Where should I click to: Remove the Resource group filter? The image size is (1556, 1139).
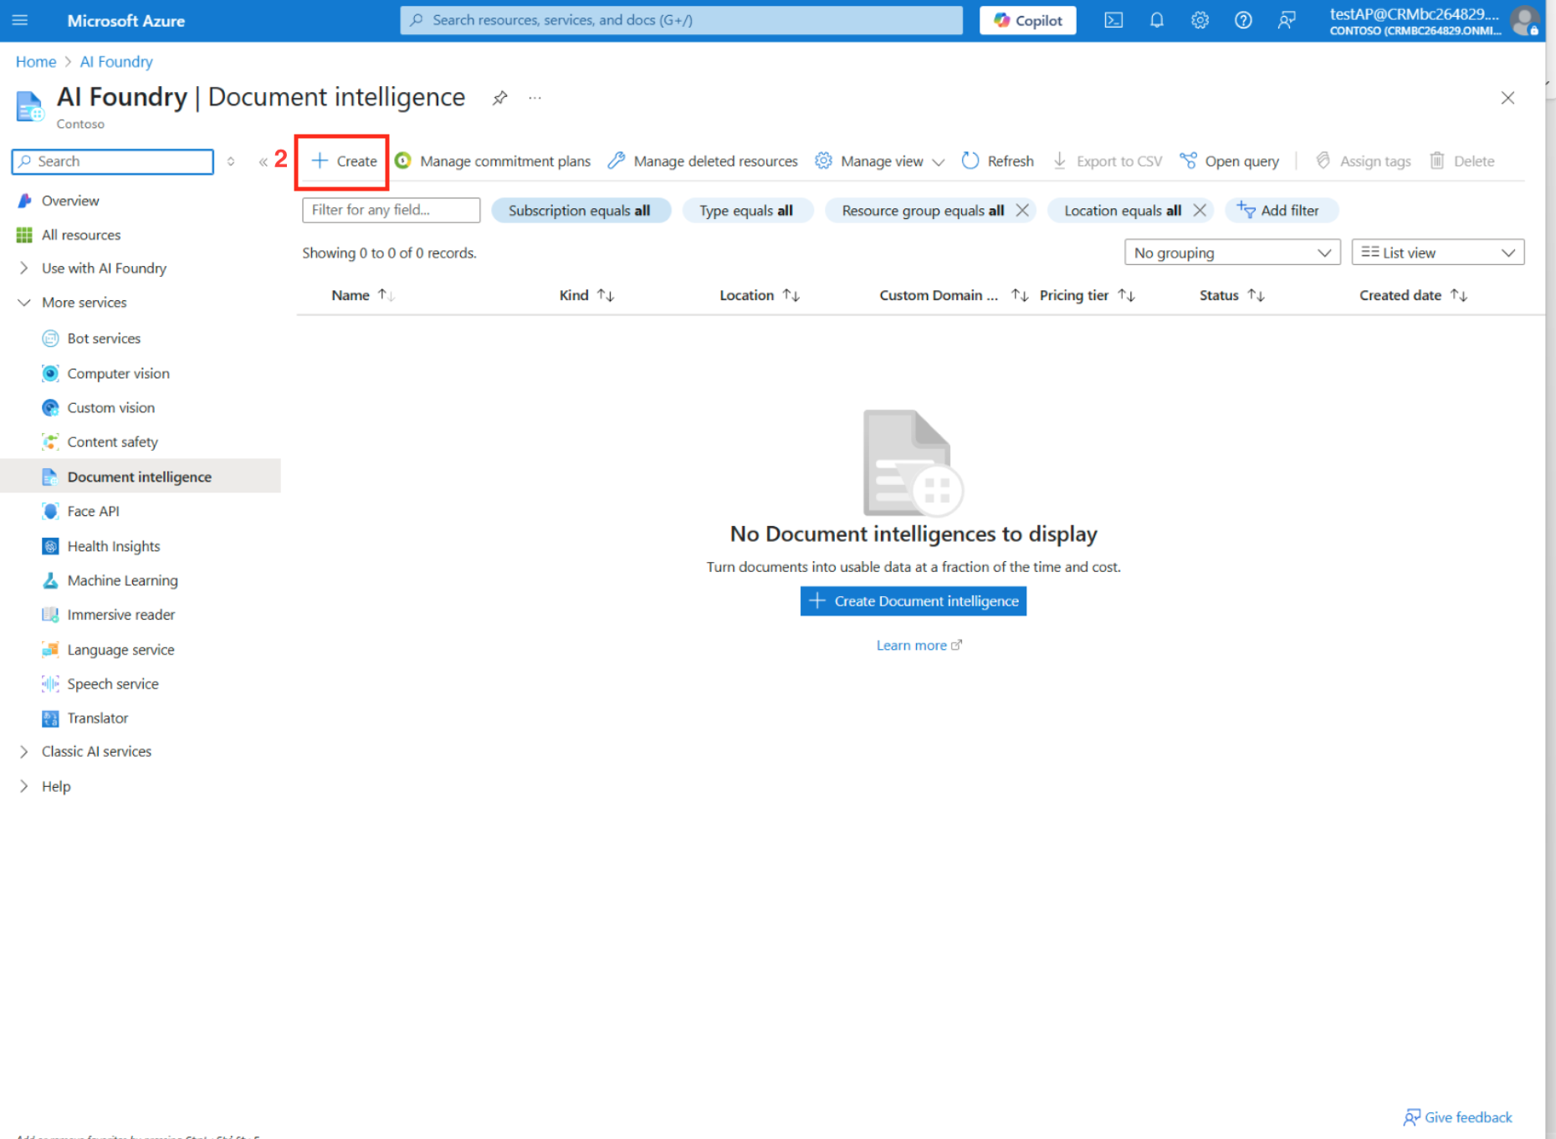(1022, 211)
